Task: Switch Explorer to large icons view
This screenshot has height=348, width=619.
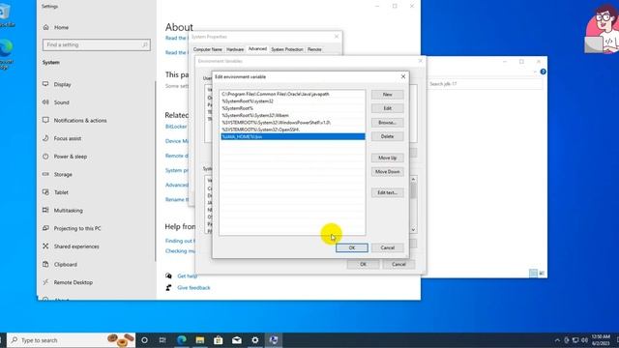Action: pyautogui.click(x=542, y=273)
